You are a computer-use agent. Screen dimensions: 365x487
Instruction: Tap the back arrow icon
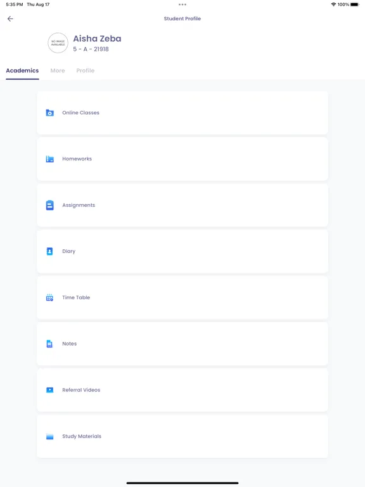point(10,18)
